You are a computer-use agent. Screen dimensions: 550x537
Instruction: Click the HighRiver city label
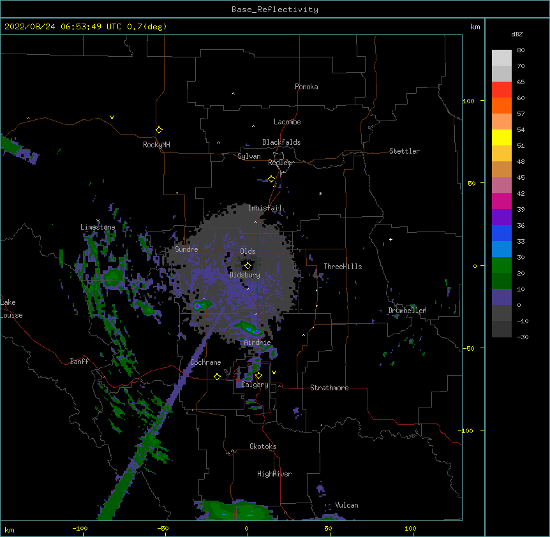click(x=274, y=474)
